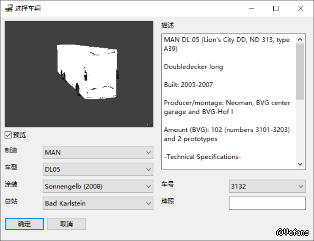314x241 pixels.
Task: Click the 牌照 license plate input field
Action: coord(267,203)
